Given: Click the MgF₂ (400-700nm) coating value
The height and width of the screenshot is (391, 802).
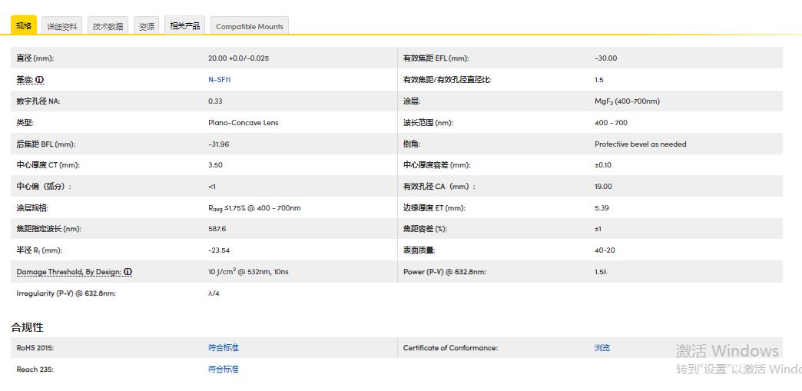Looking at the screenshot, I should (627, 101).
